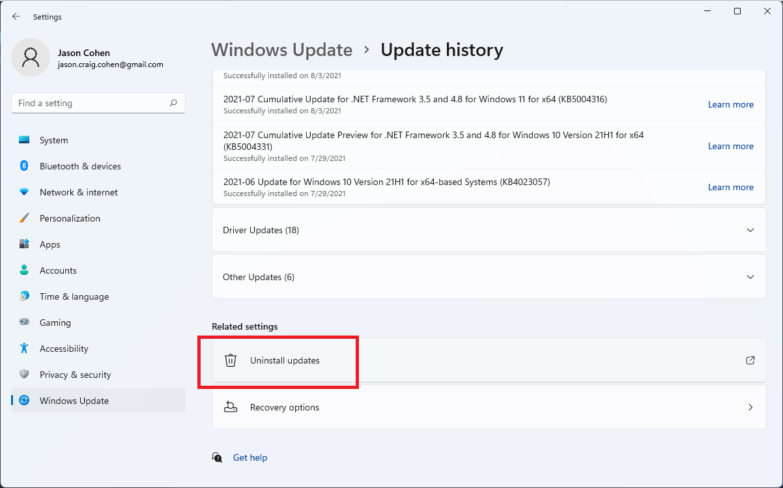
Task: Click the Network & internet wifi icon
Action: (24, 192)
